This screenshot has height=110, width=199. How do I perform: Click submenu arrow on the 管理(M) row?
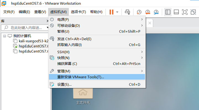tap(142, 71)
